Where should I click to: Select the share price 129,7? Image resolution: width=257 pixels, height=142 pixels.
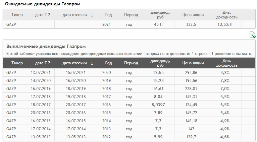click(x=191, y=137)
